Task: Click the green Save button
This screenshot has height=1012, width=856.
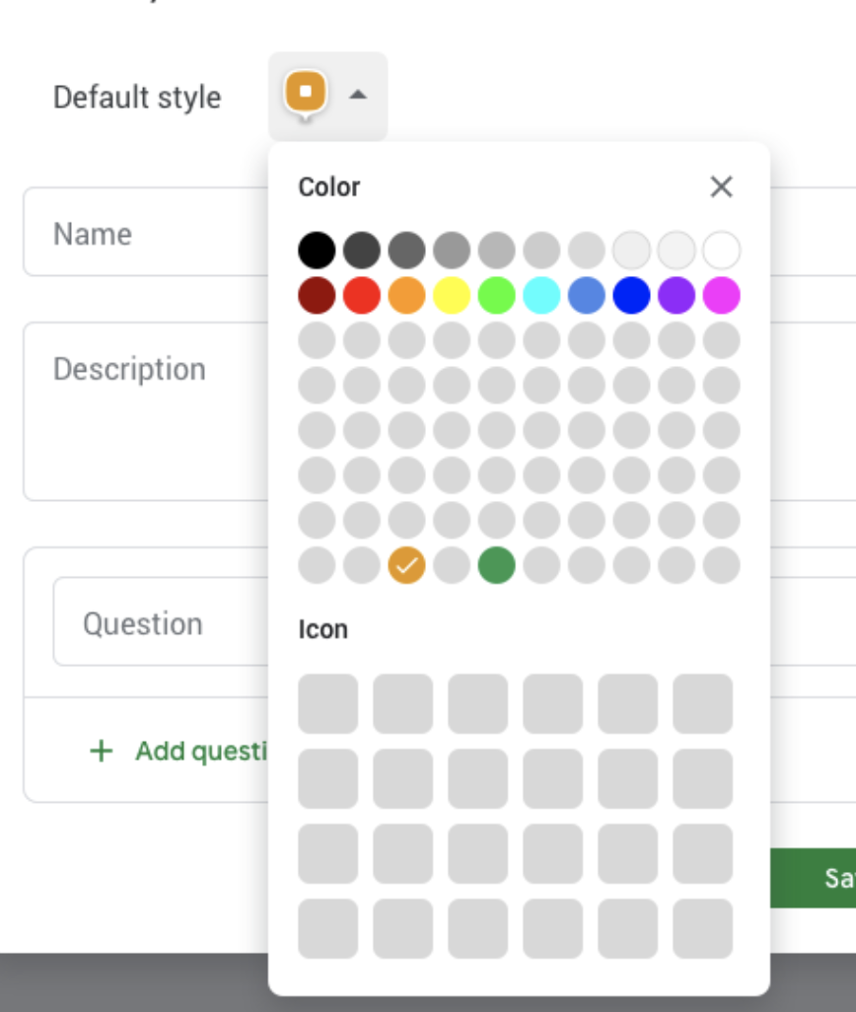Action: [813, 878]
